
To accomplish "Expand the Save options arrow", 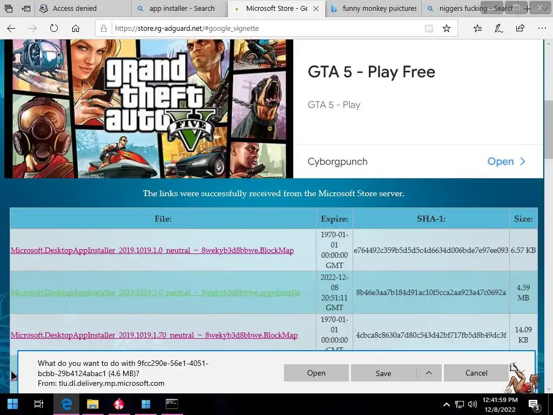I will (x=429, y=373).
